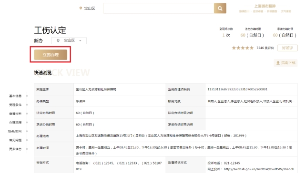Jump to 受理条件 in side navigation
Image resolution: width=305 pixels, height=173 pixels.
click(x=15, y=105)
